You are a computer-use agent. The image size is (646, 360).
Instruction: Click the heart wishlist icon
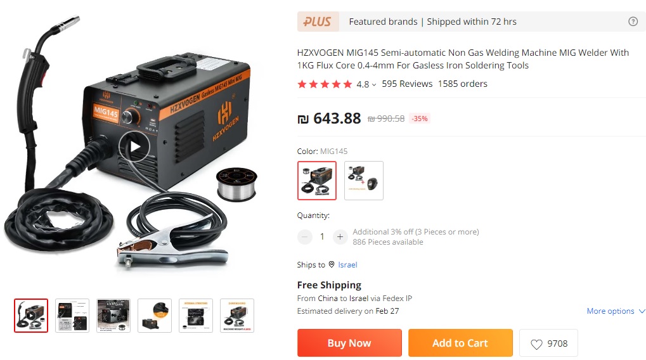536,344
